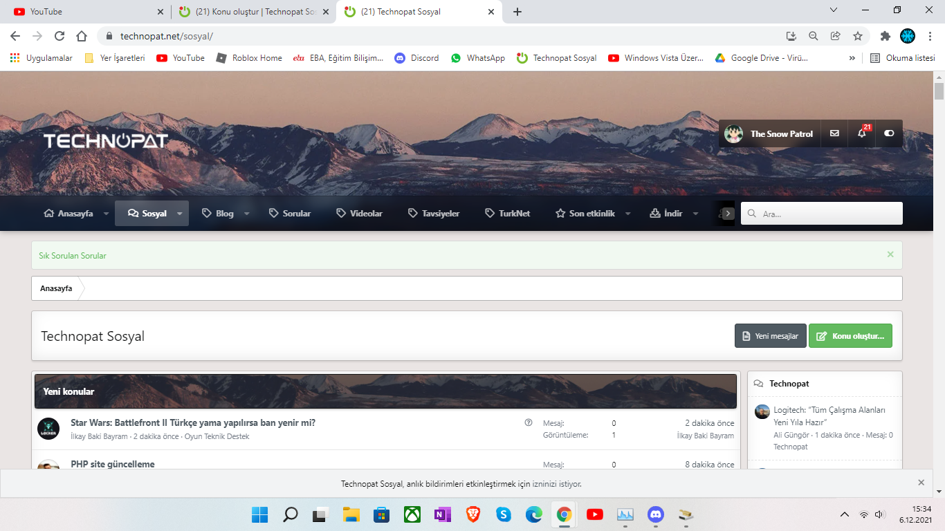Expand the Sosyal dropdown arrow
Screen dimensions: 945x531
tap(180, 214)
